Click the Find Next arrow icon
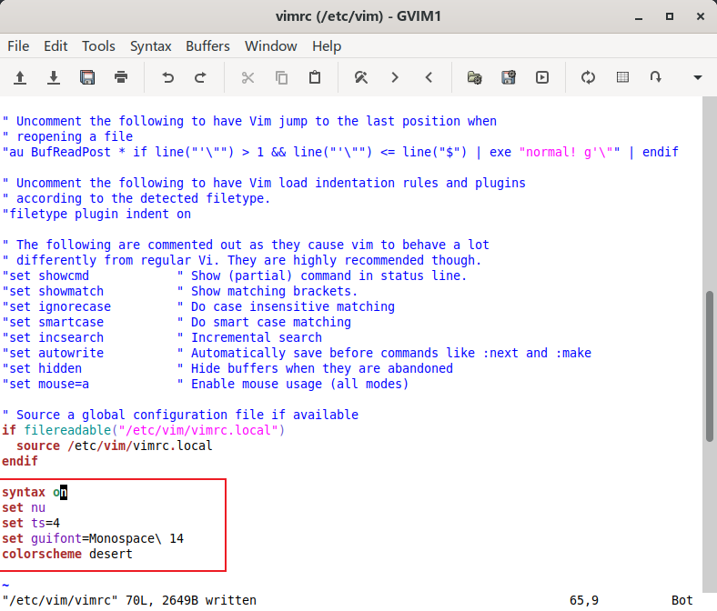 pyautogui.click(x=395, y=77)
